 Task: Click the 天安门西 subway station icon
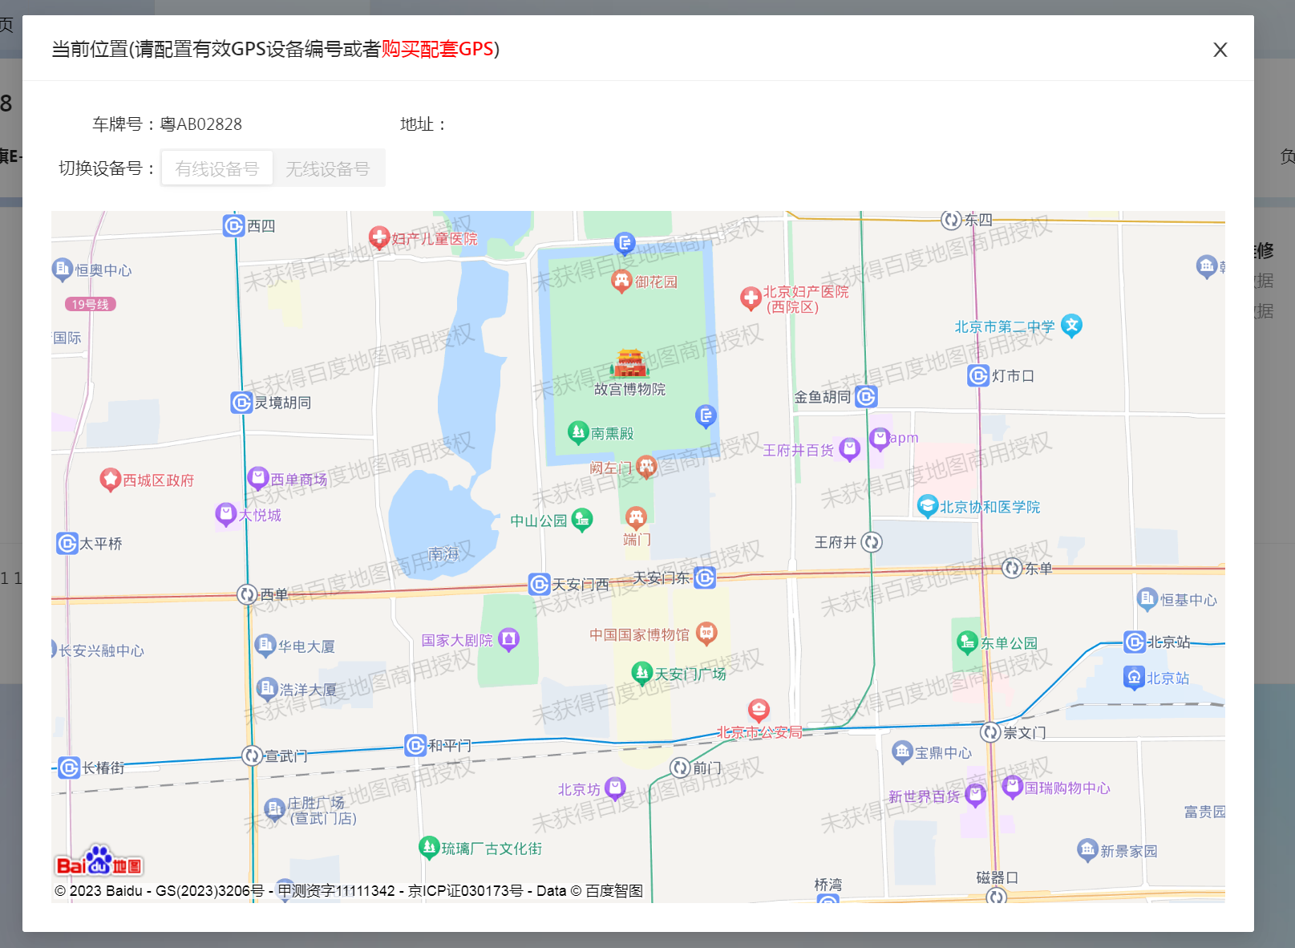539,584
